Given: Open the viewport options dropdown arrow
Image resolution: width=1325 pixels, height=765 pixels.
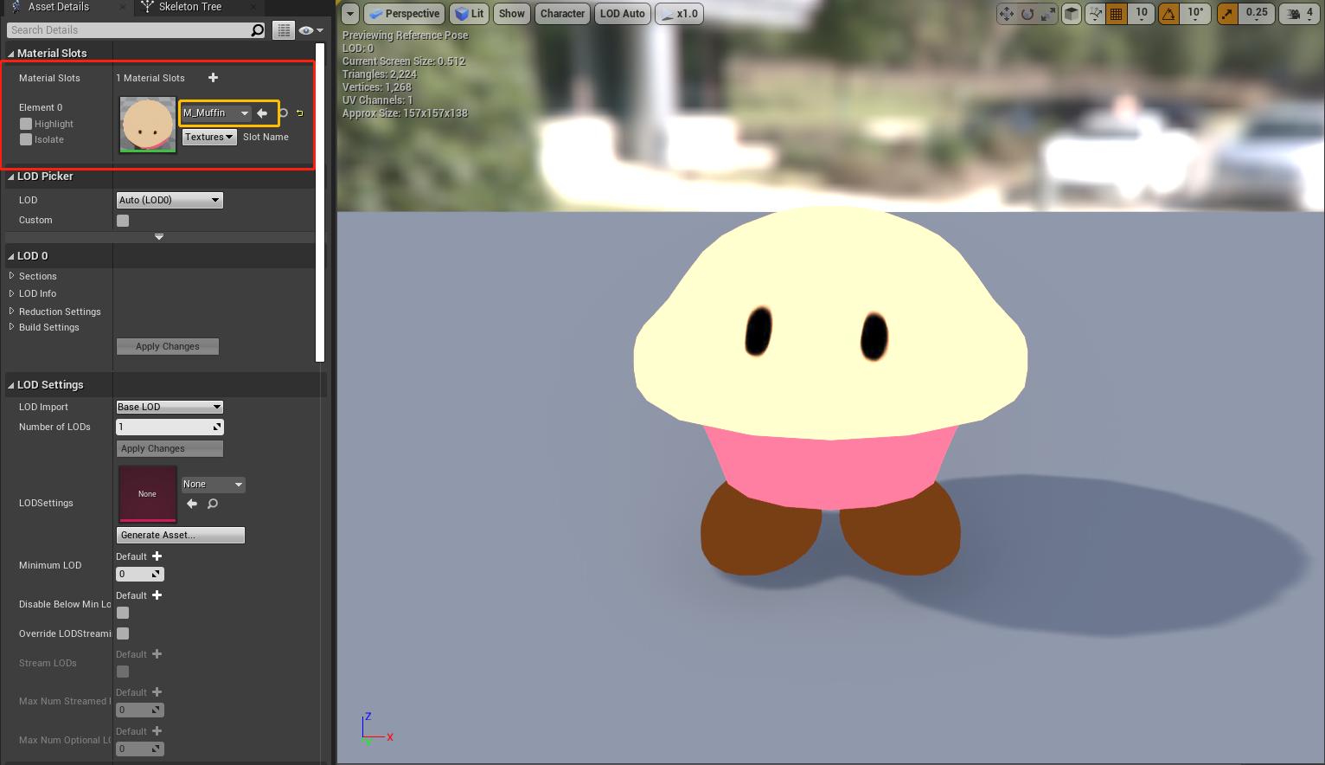Looking at the screenshot, I should click(349, 14).
